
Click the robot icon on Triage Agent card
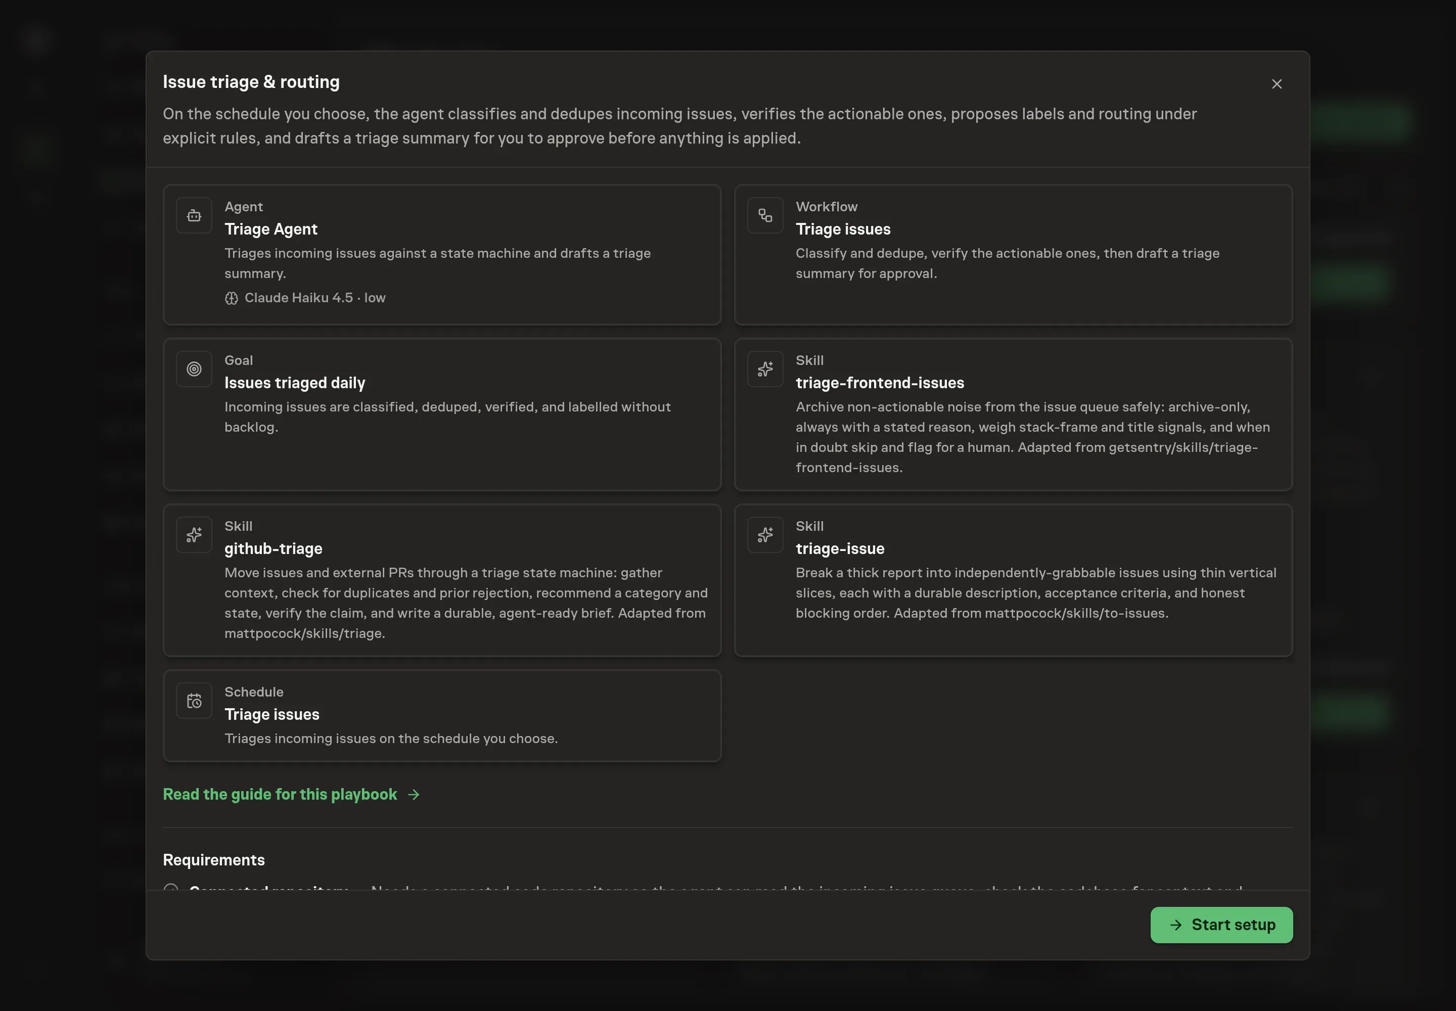pos(194,215)
